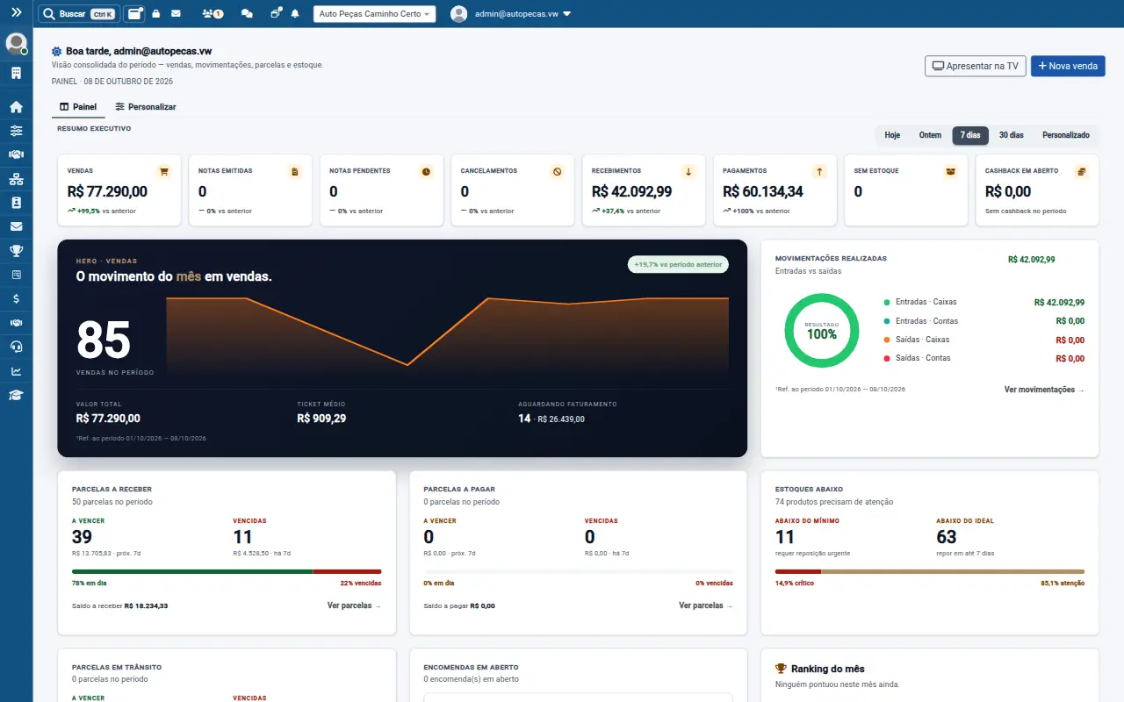The width and height of the screenshot is (1124, 702).
Task: Open the envelope icon in the left sidebar
Action: coord(16,226)
